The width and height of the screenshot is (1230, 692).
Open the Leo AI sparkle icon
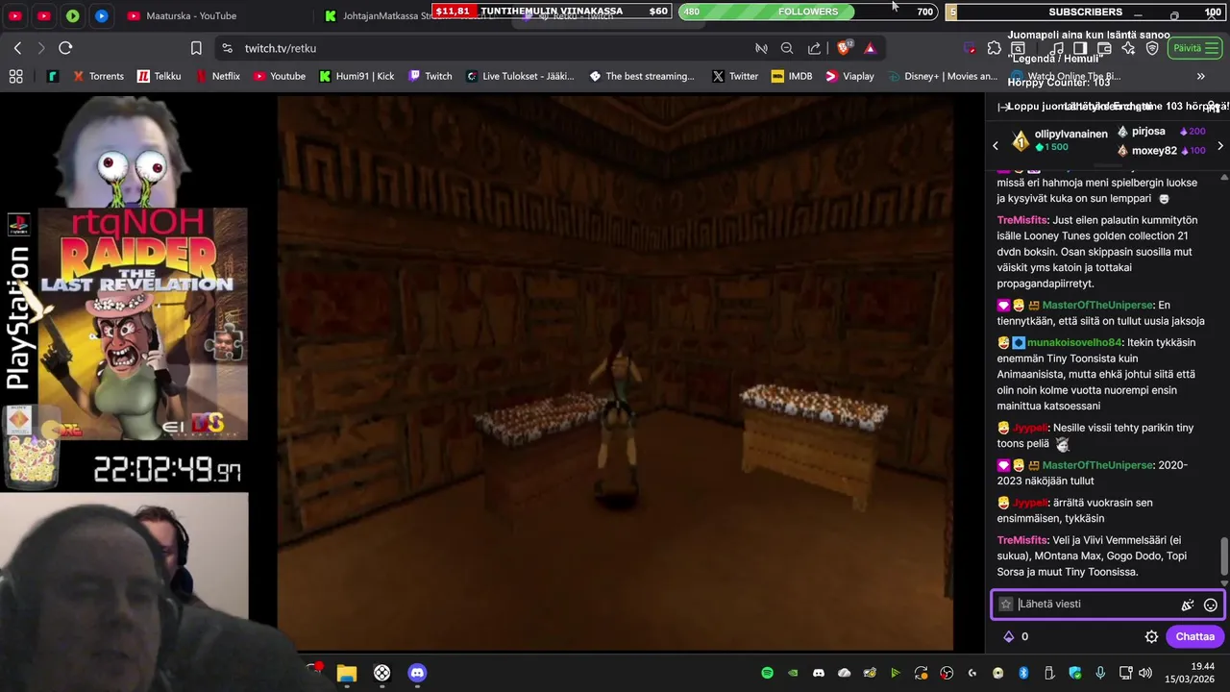pos(1128,48)
